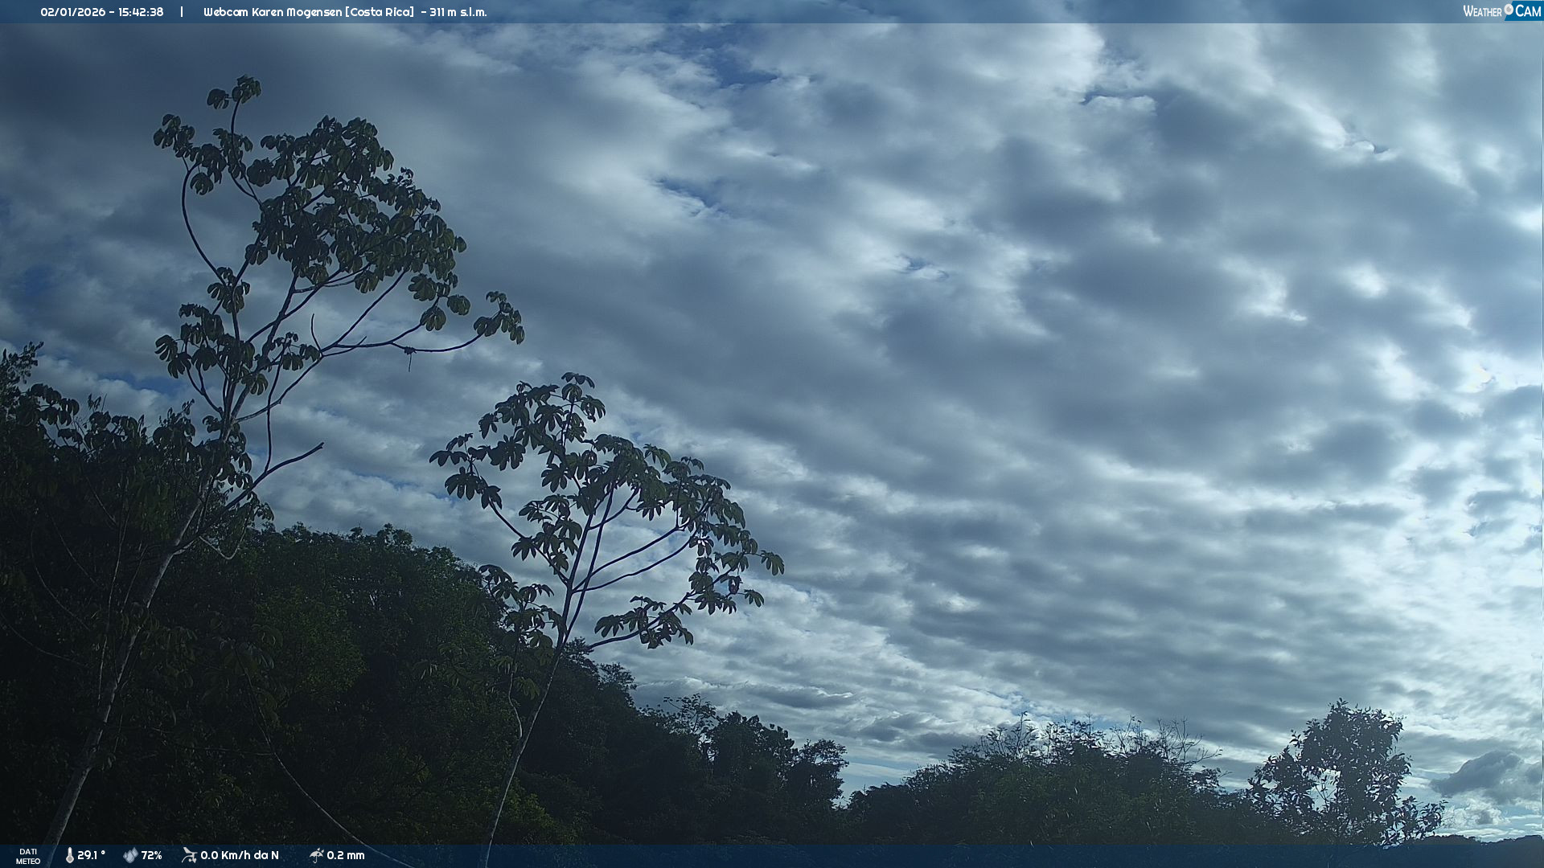The height and width of the screenshot is (868, 1544).
Task: Click the DATI METEO label
Action: click(x=28, y=856)
